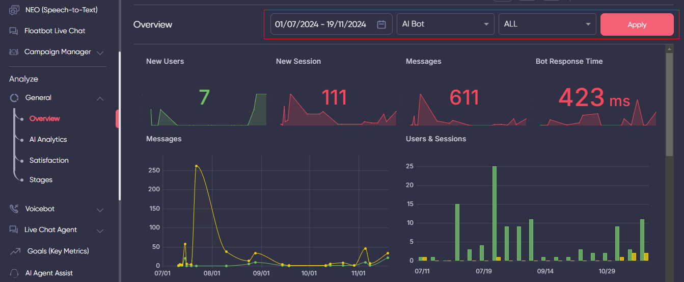
Task: Go to AI Analytics page
Action: tap(48, 139)
